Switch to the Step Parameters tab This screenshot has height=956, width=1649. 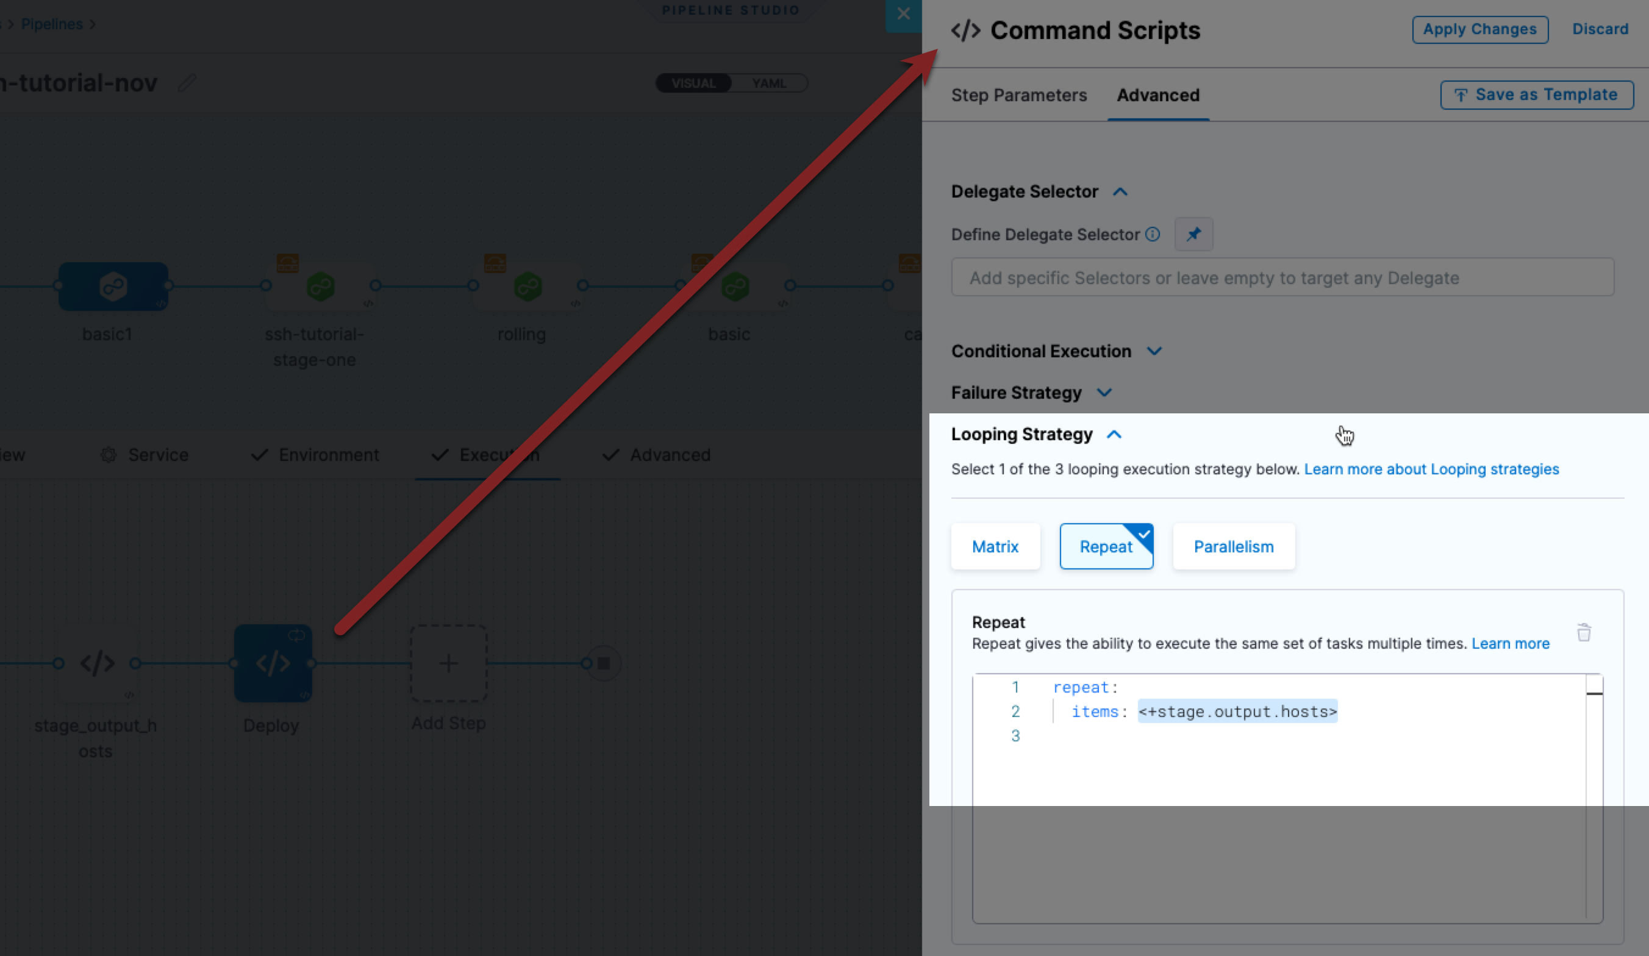point(1019,96)
